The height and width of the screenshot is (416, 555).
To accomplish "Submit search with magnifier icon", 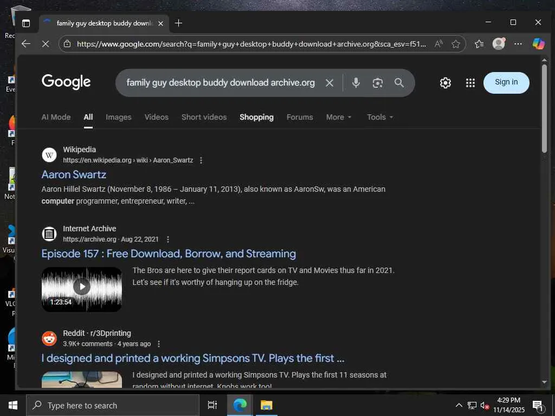I will (399, 83).
